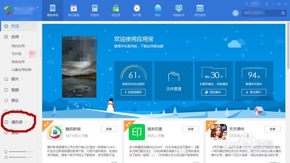Image resolution: width=290 pixels, height=163 pixels.
Task: Open the 娱乐 tab
Action: tap(158, 10)
